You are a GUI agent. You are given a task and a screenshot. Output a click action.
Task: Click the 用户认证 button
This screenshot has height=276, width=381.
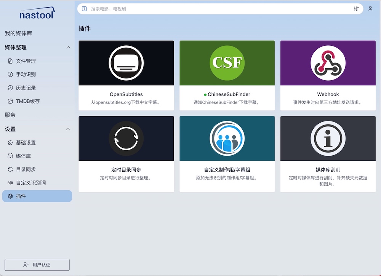[x=37, y=265]
